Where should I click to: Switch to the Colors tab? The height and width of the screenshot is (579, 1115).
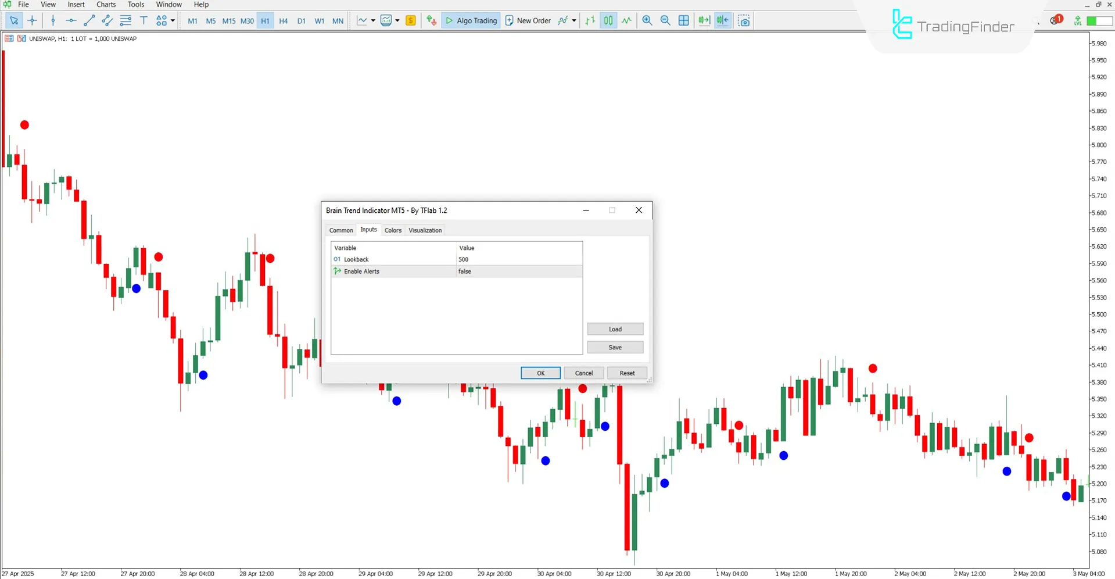tap(393, 230)
